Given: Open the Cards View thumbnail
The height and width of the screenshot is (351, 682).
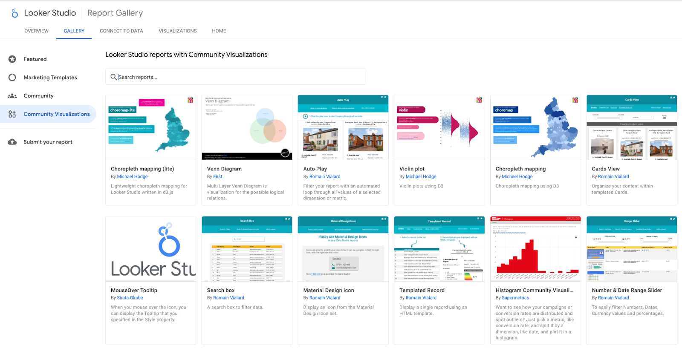Looking at the screenshot, I should point(632,128).
